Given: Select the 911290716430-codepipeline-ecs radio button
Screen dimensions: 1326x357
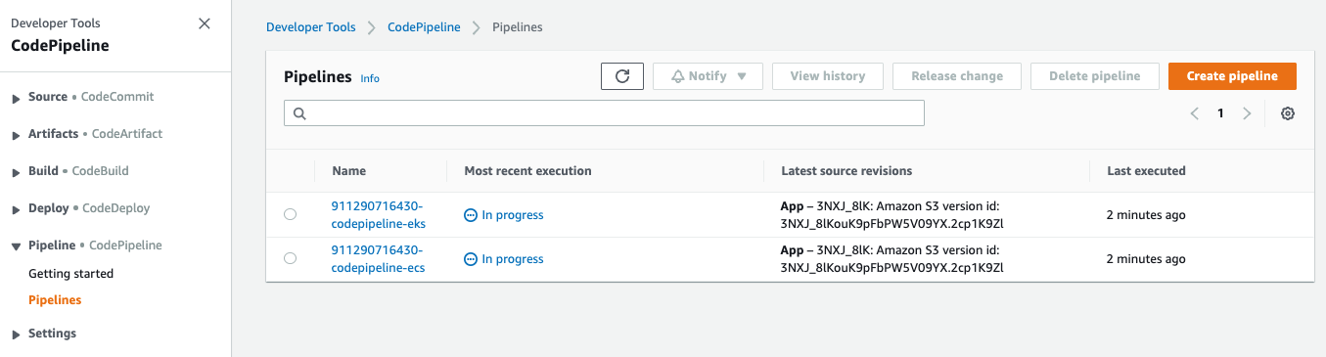Looking at the screenshot, I should coord(290,258).
